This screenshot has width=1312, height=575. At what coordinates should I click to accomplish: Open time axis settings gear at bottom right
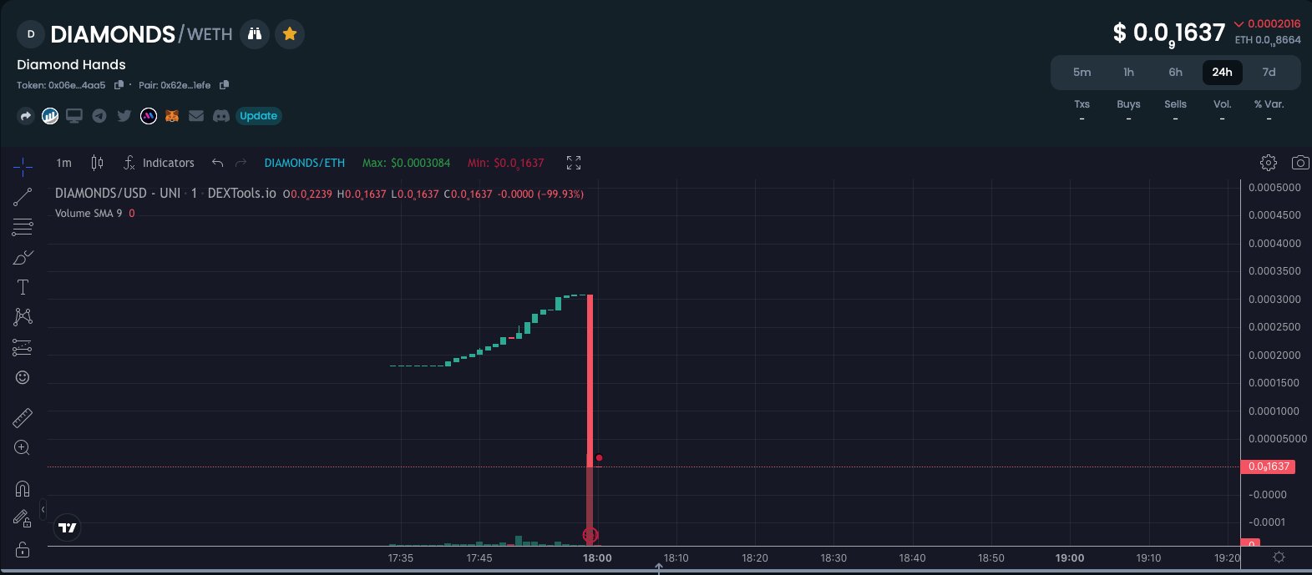click(x=1279, y=557)
